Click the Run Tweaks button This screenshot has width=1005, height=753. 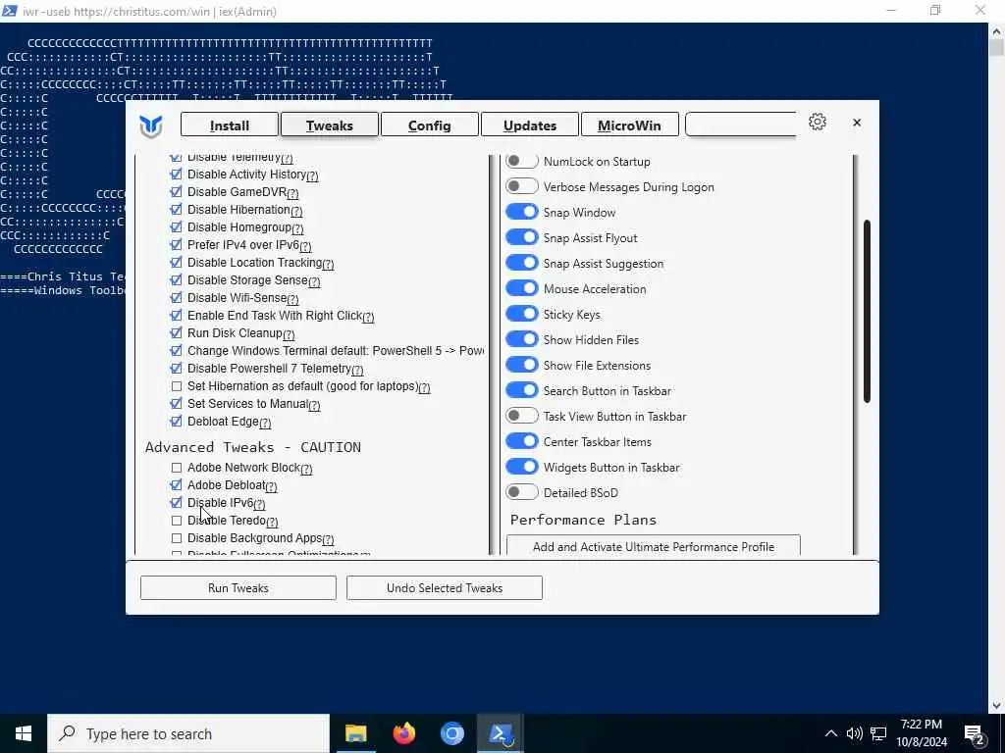[x=238, y=588]
